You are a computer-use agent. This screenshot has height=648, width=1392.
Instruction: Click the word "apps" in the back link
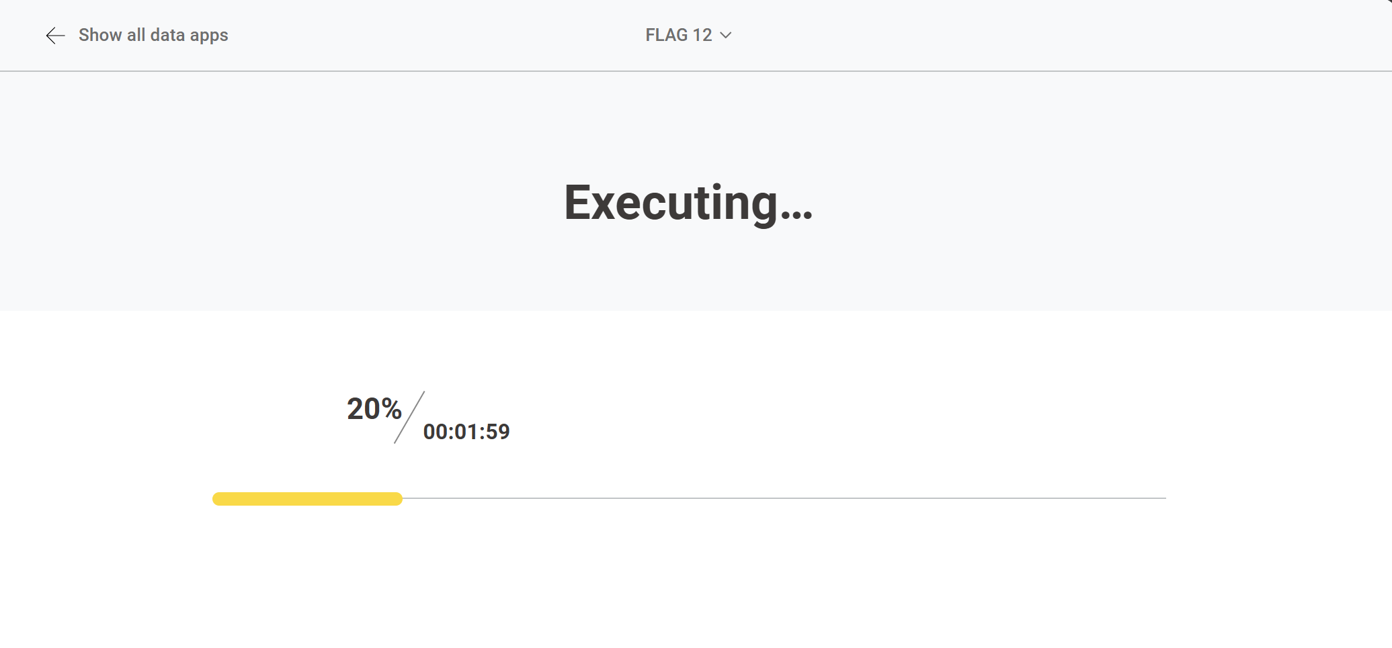click(x=209, y=36)
